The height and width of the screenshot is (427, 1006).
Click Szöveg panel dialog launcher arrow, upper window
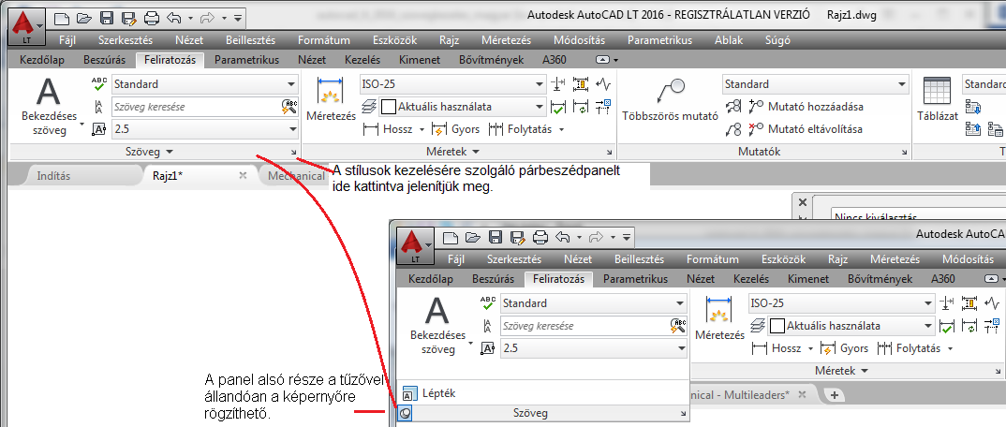click(294, 153)
